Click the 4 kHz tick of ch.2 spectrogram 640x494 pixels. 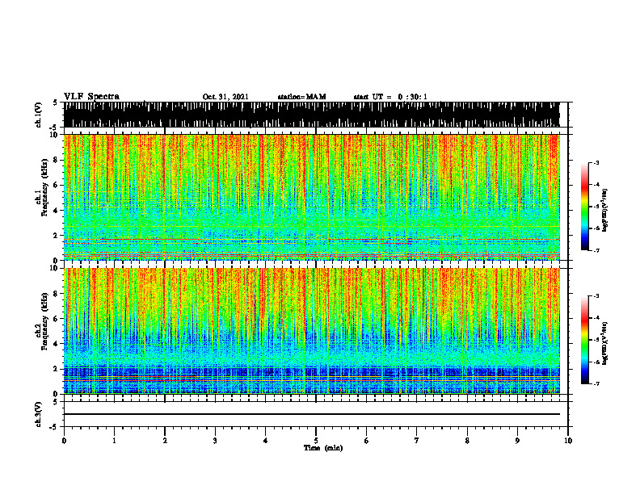coord(56,344)
